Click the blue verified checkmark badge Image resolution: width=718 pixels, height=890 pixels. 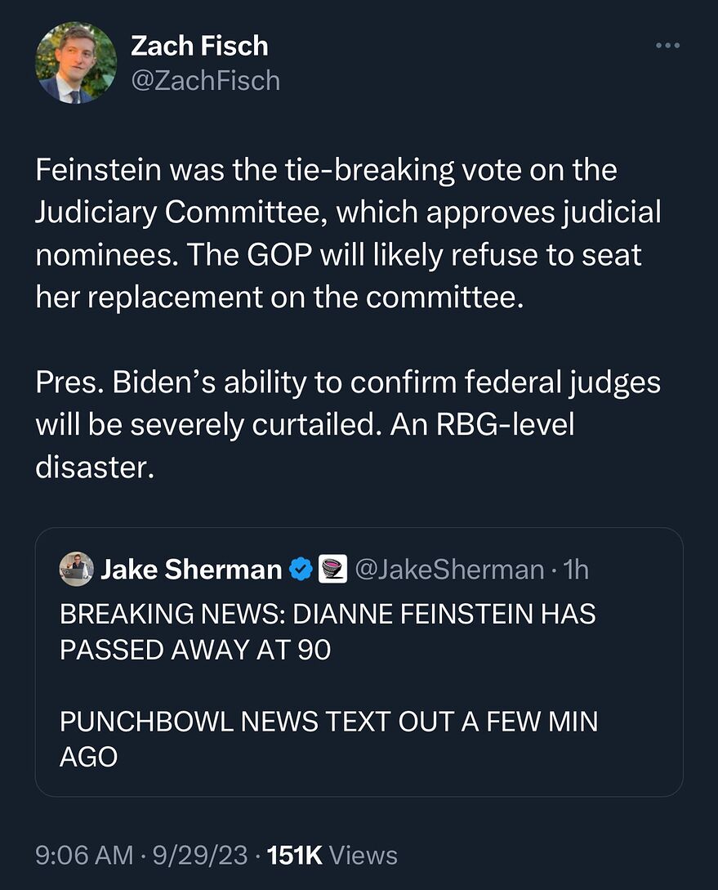click(x=301, y=570)
